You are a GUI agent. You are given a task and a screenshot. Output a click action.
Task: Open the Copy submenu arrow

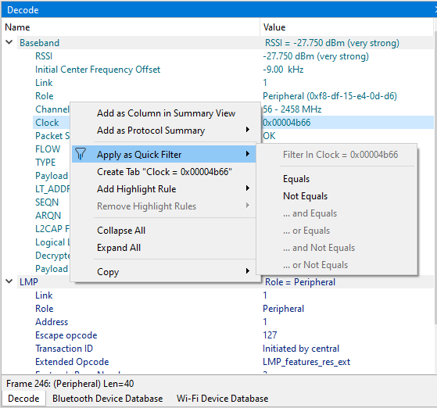coord(248,271)
